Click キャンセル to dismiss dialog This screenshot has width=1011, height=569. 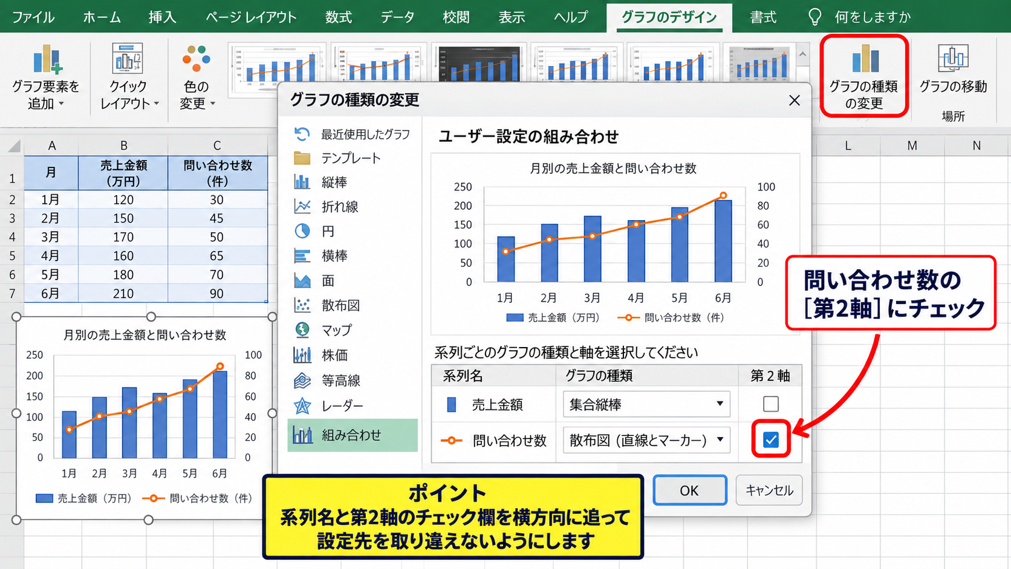click(769, 490)
